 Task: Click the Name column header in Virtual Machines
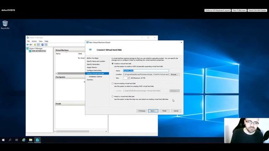(x=58, y=54)
